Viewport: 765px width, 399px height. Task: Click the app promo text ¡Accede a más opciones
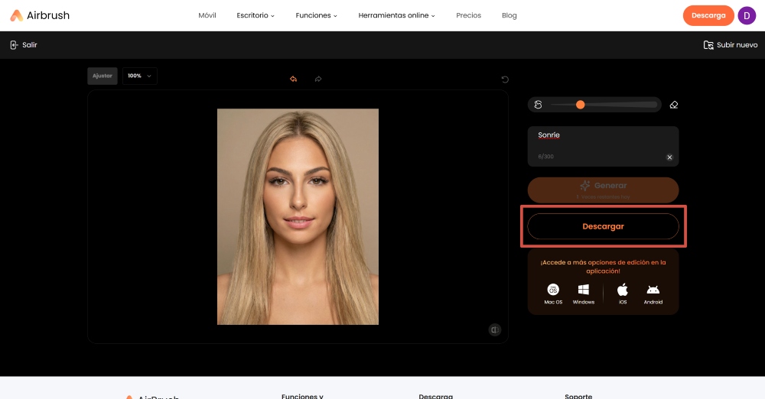[603, 267]
